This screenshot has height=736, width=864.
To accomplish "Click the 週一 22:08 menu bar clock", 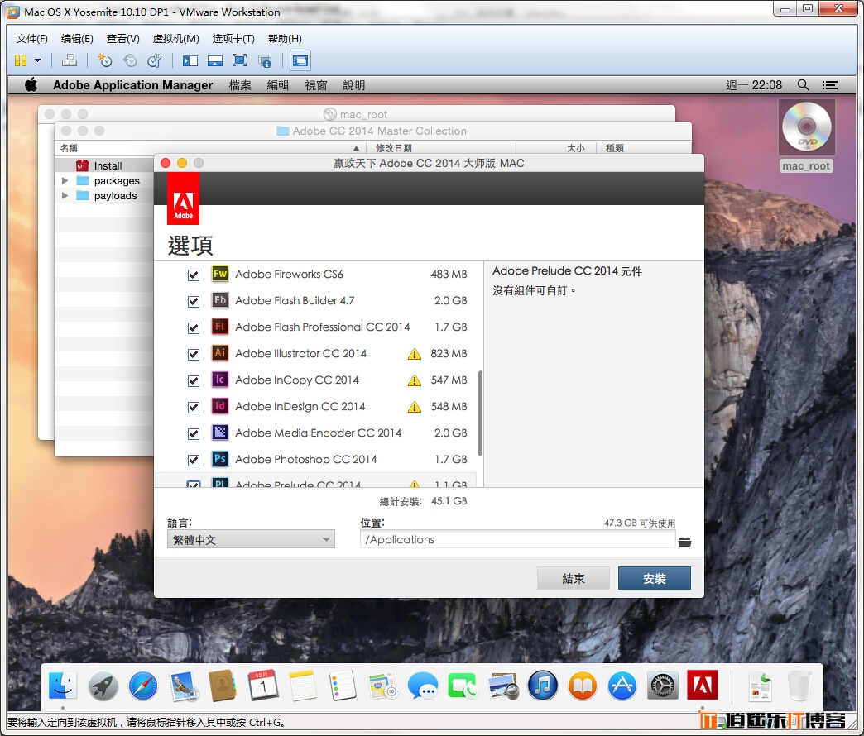I will [754, 85].
